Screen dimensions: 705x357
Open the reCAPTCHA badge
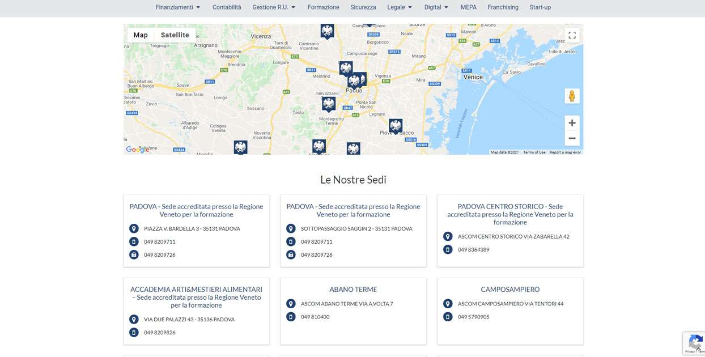[x=694, y=343]
